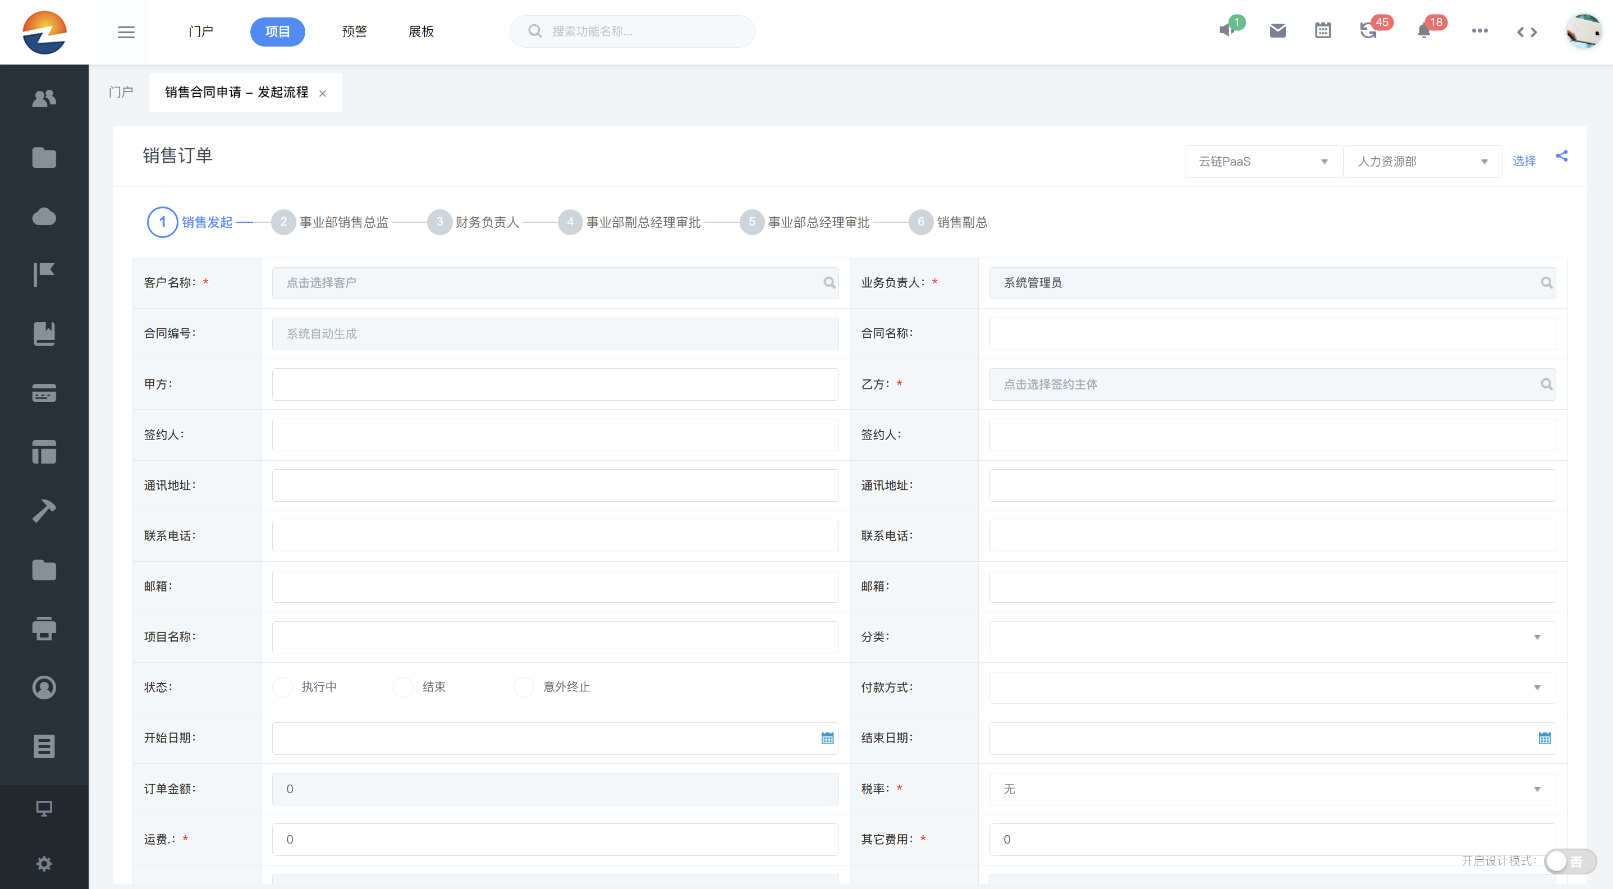Open the calendar icon in header
The width and height of the screenshot is (1613, 889).
[x=1322, y=31]
